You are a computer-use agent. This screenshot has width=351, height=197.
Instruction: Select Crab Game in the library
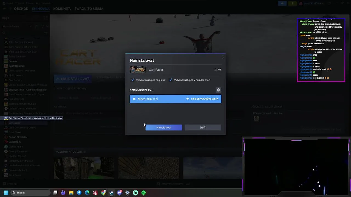(15, 175)
